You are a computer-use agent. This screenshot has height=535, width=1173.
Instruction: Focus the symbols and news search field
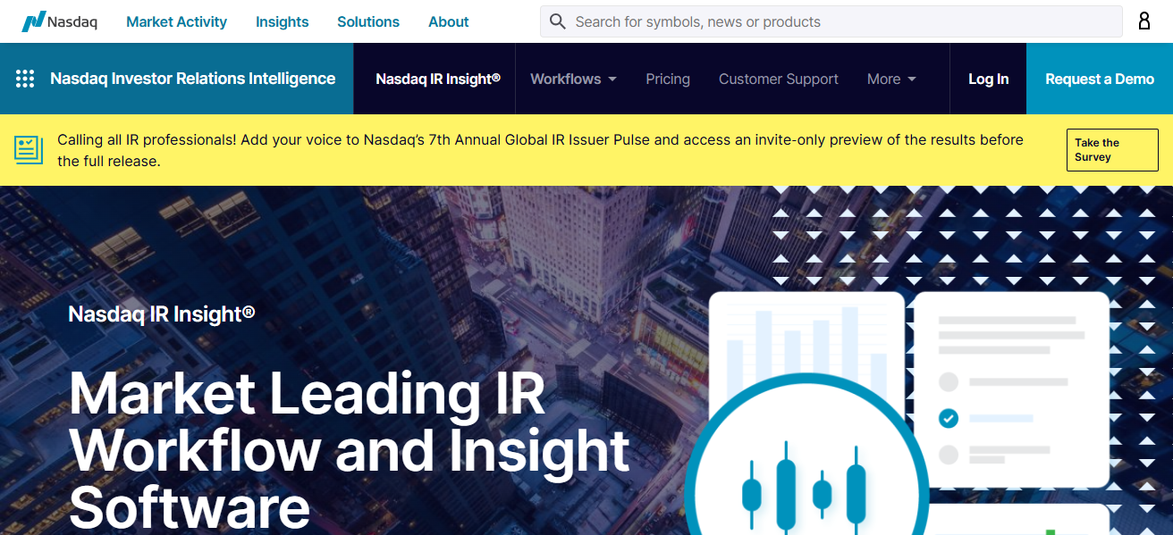pyautogui.click(x=840, y=21)
